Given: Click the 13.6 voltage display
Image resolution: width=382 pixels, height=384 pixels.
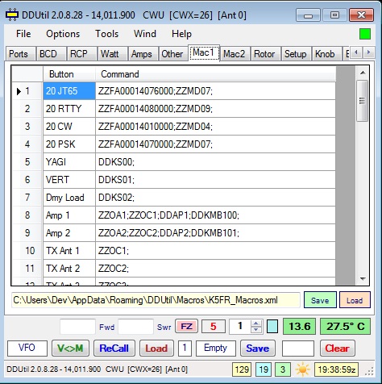Looking at the screenshot, I should tap(300, 327).
